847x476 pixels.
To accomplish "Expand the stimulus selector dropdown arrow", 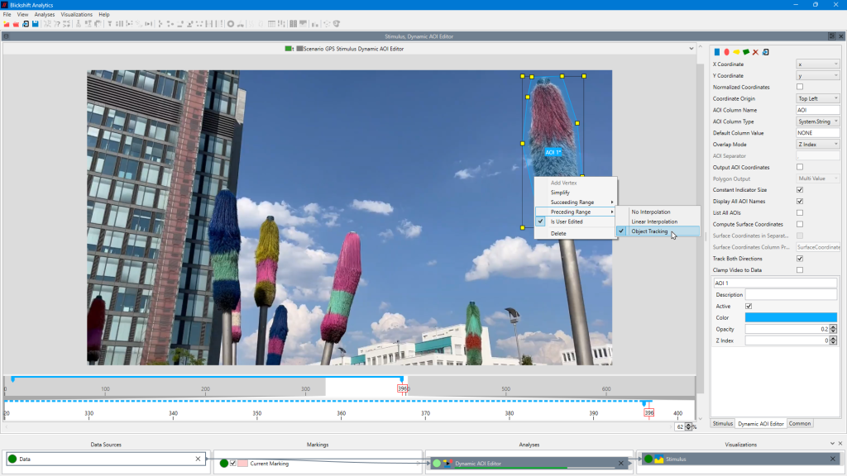I will tap(691, 49).
